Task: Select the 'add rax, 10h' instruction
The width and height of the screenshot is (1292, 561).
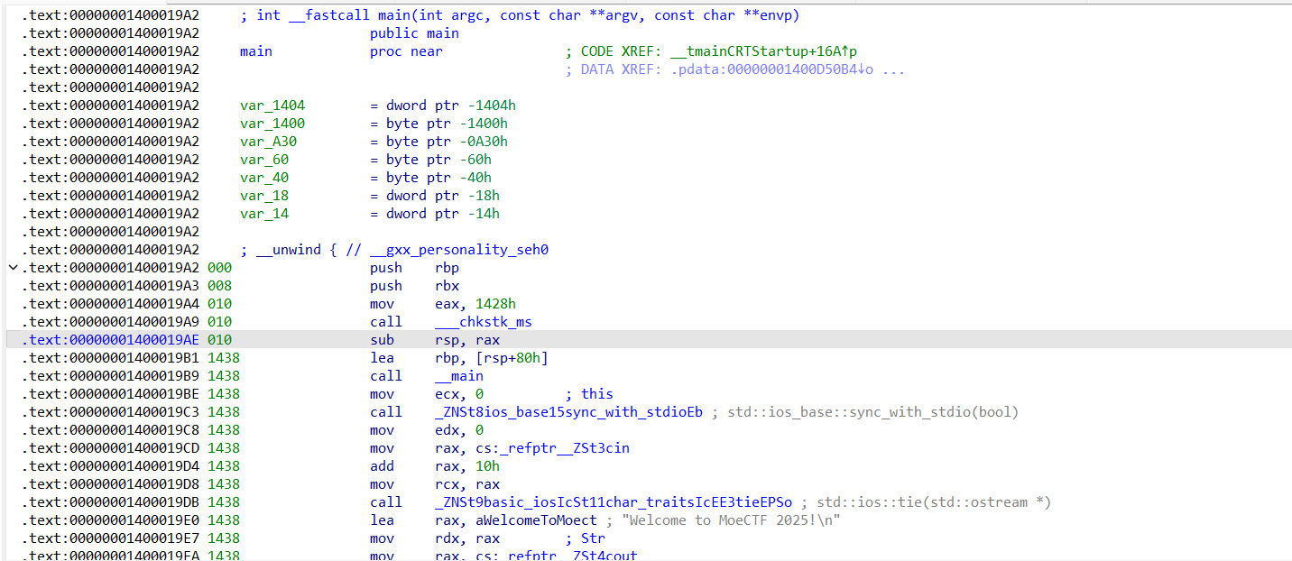Action: pos(435,466)
